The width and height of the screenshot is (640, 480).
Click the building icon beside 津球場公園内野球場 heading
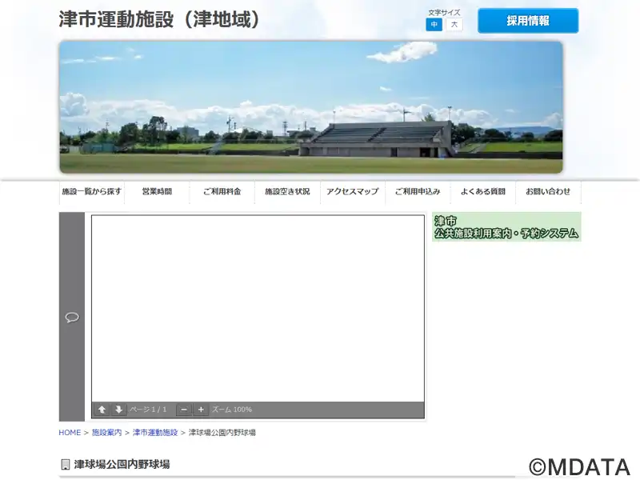pos(66,465)
